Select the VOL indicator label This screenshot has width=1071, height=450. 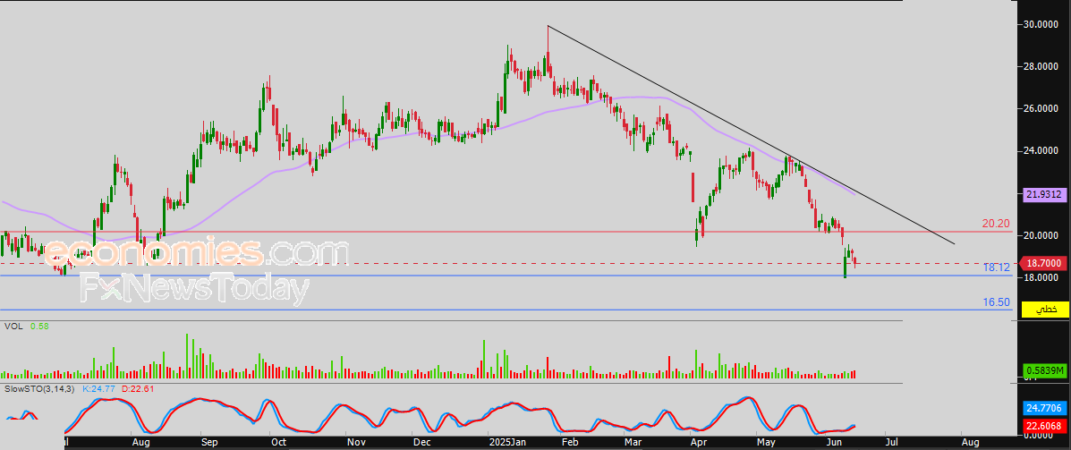tap(13, 327)
